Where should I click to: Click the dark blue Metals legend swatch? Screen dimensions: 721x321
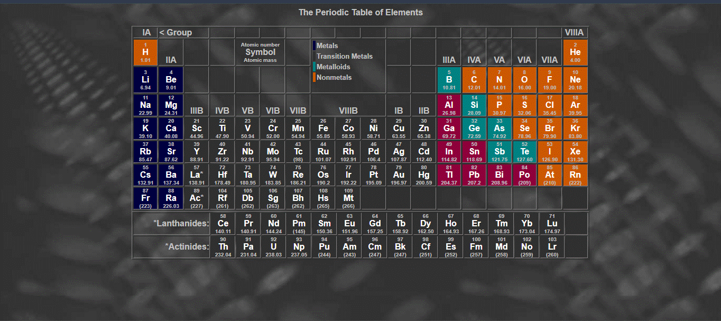[x=314, y=46]
